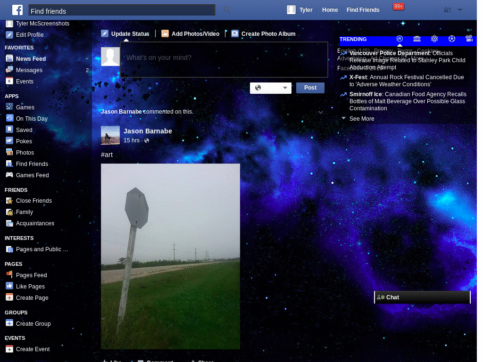The image size is (483, 362).
Task: Open the stop sign photo in Jason's post
Action: 170,256
